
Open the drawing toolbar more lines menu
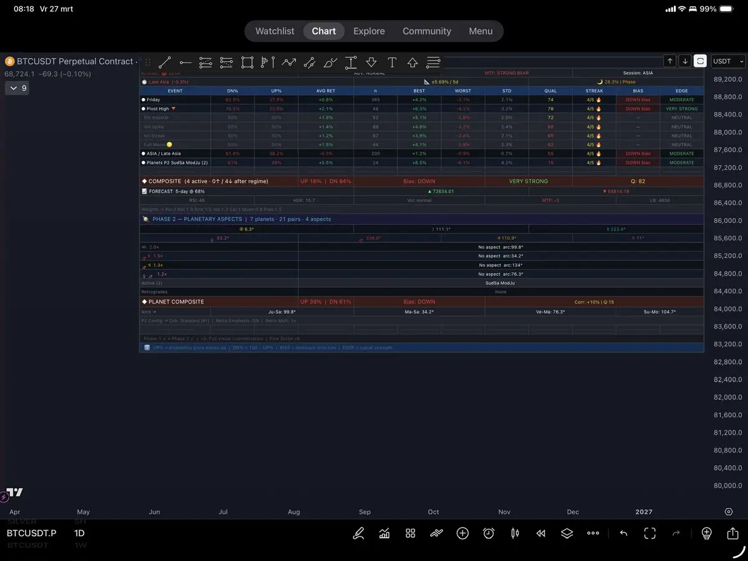433,62
